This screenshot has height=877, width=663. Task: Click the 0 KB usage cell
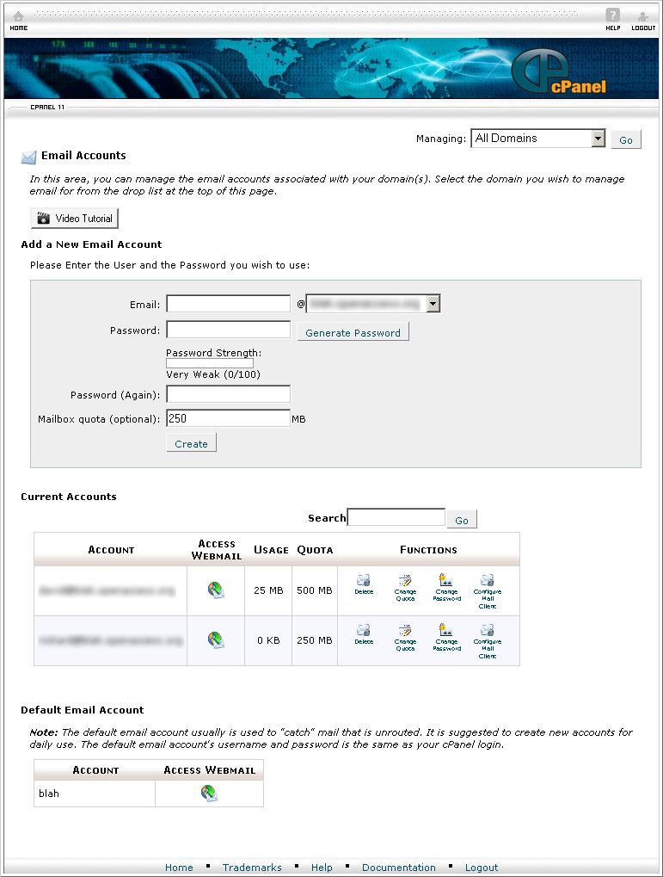[268, 639]
